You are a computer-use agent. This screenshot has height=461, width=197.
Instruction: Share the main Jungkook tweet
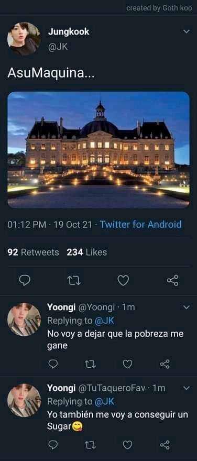172,280
